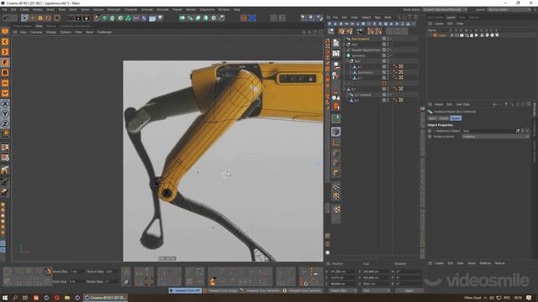Toggle the X axis lock icon
This screenshot has width=538, height=302.
(x=5, y=103)
